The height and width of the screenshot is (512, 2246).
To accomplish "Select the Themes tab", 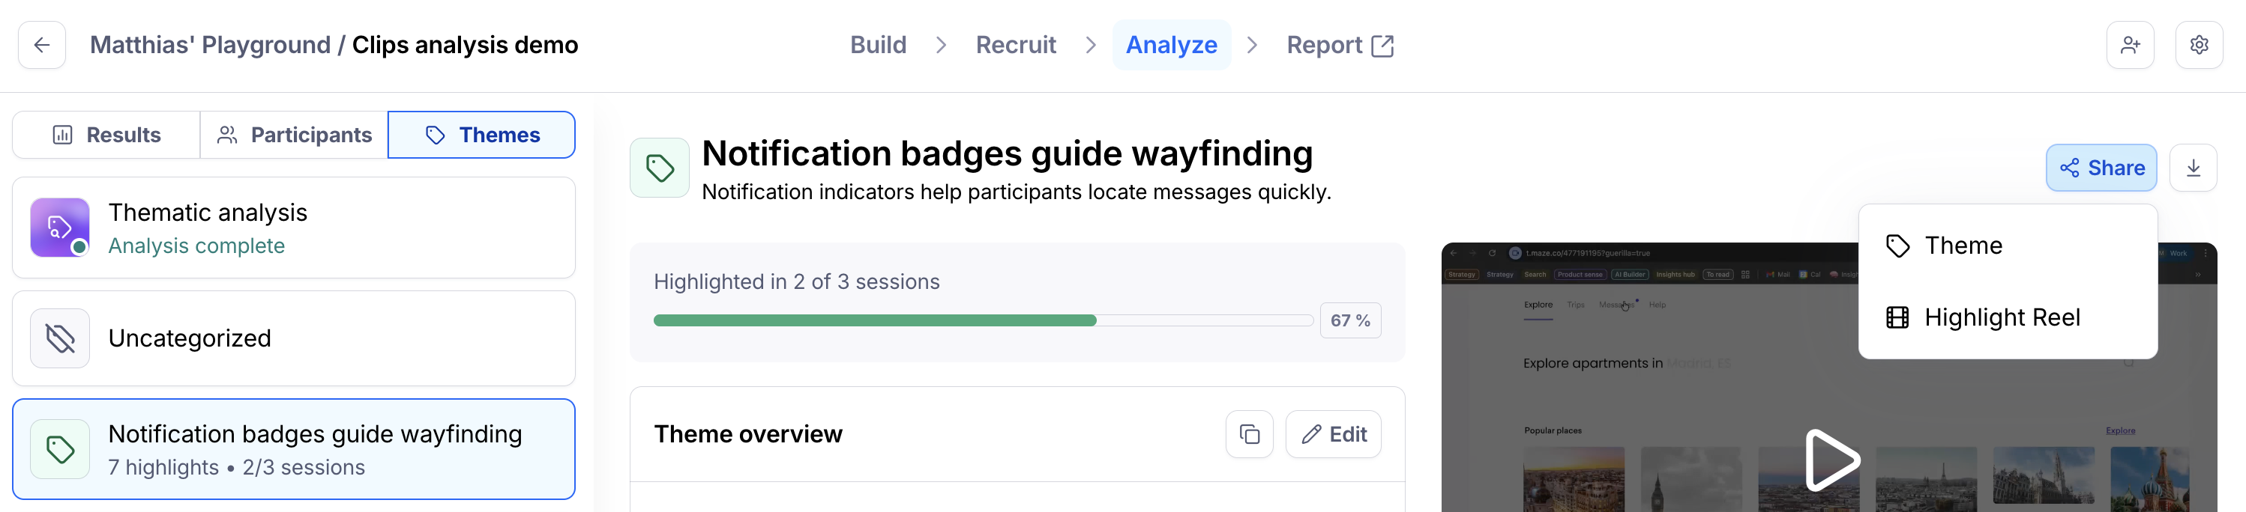I will point(481,135).
